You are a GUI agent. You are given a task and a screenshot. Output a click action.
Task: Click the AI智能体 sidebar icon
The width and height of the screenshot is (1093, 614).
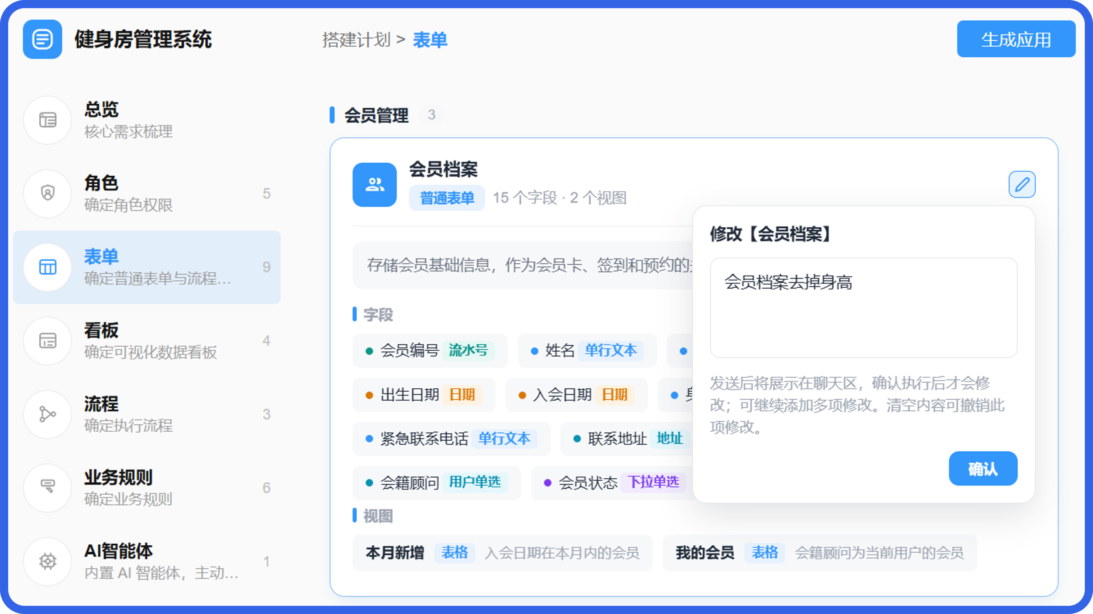pyautogui.click(x=47, y=561)
